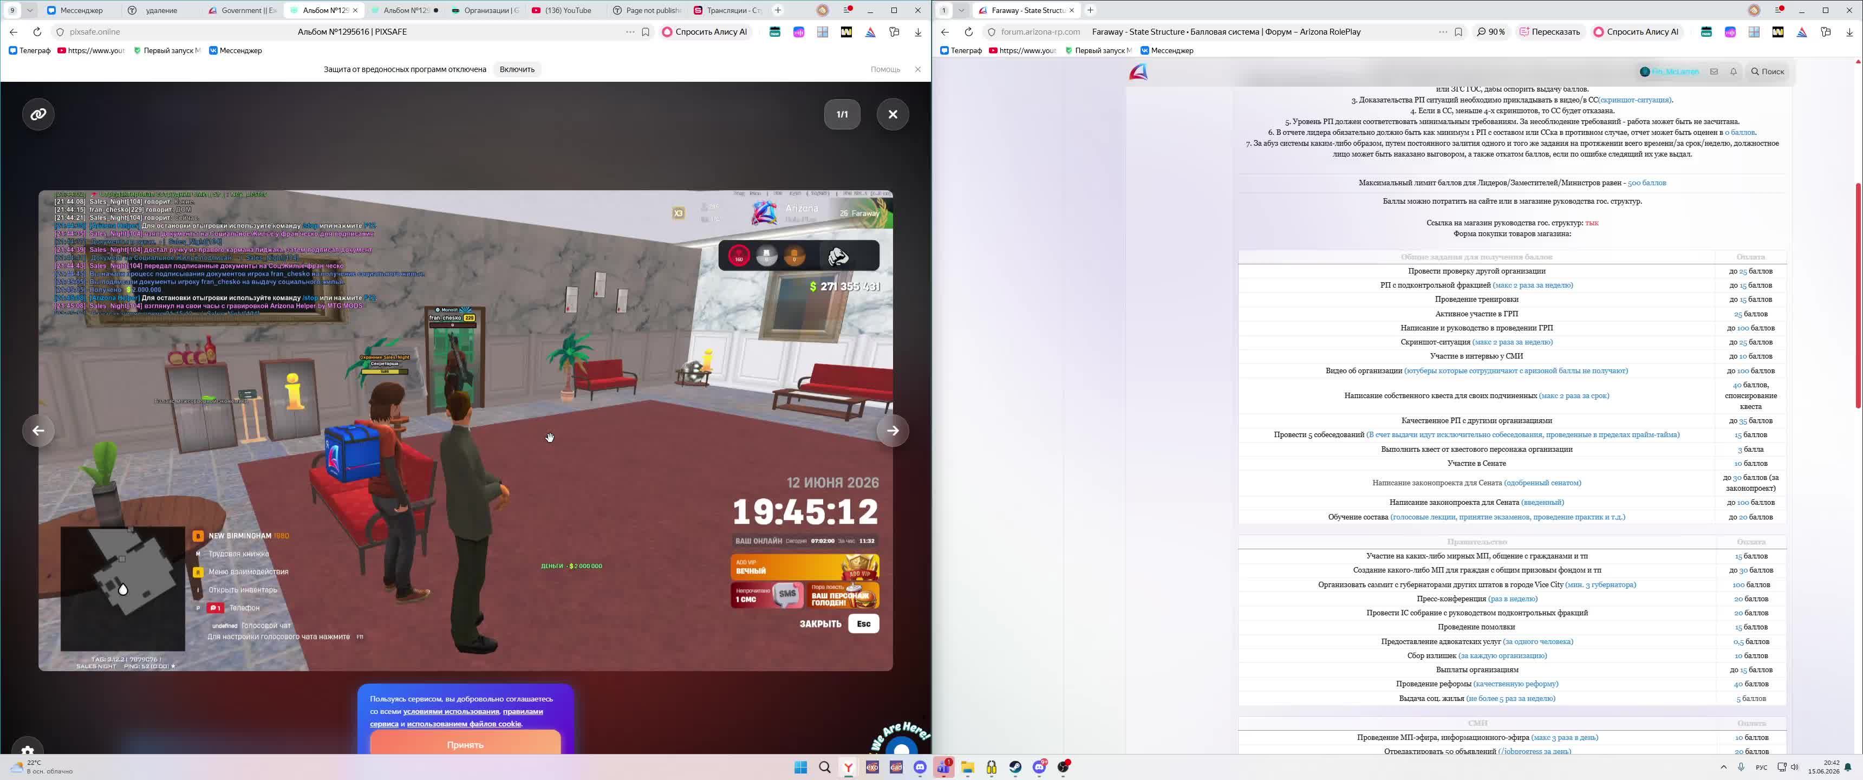The height and width of the screenshot is (780, 1863).
Task: Click Спросить Алису AI in left browser
Action: (x=705, y=32)
